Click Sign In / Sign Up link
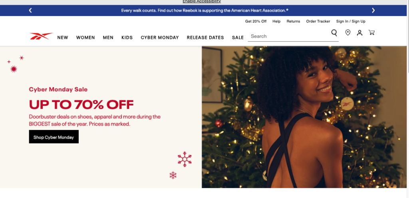The image size is (409, 198). (351, 22)
